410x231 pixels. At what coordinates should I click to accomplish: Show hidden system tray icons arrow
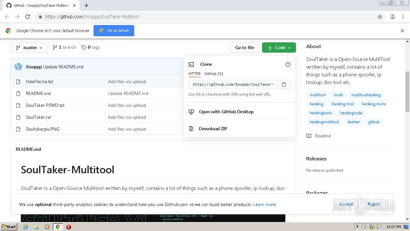357,227
